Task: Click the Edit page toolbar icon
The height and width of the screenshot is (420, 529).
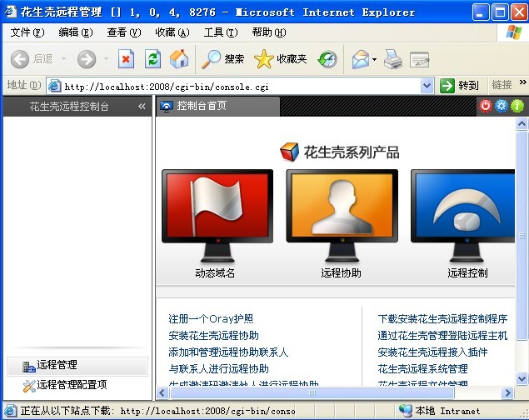Action: click(419, 60)
